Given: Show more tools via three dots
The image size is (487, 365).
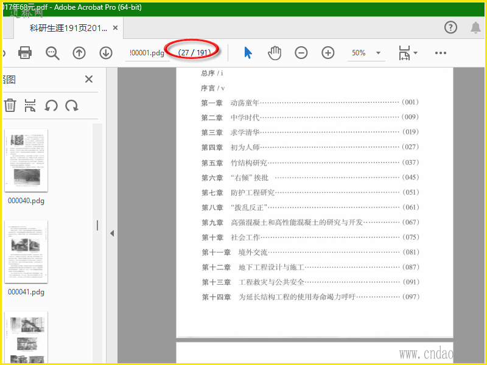Looking at the screenshot, I should pos(440,53).
